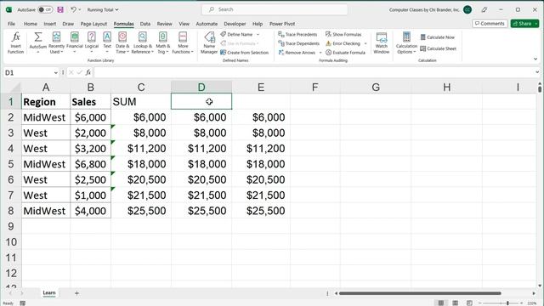Screen dimensions: 544x306
Task: Switch to the Data tab
Action: click(145, 24)
